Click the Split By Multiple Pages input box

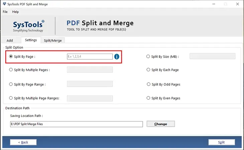pos(90,70)
